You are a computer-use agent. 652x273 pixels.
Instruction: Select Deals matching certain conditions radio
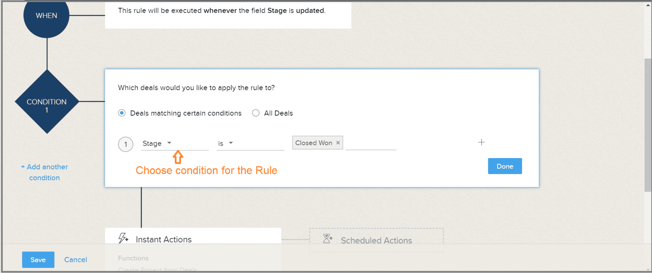pos(122,113)
